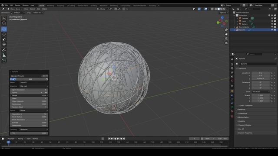Viewport: 278px width, 156px height.
Task: Jump to last frame in timeline
Action: coord(124,139)
